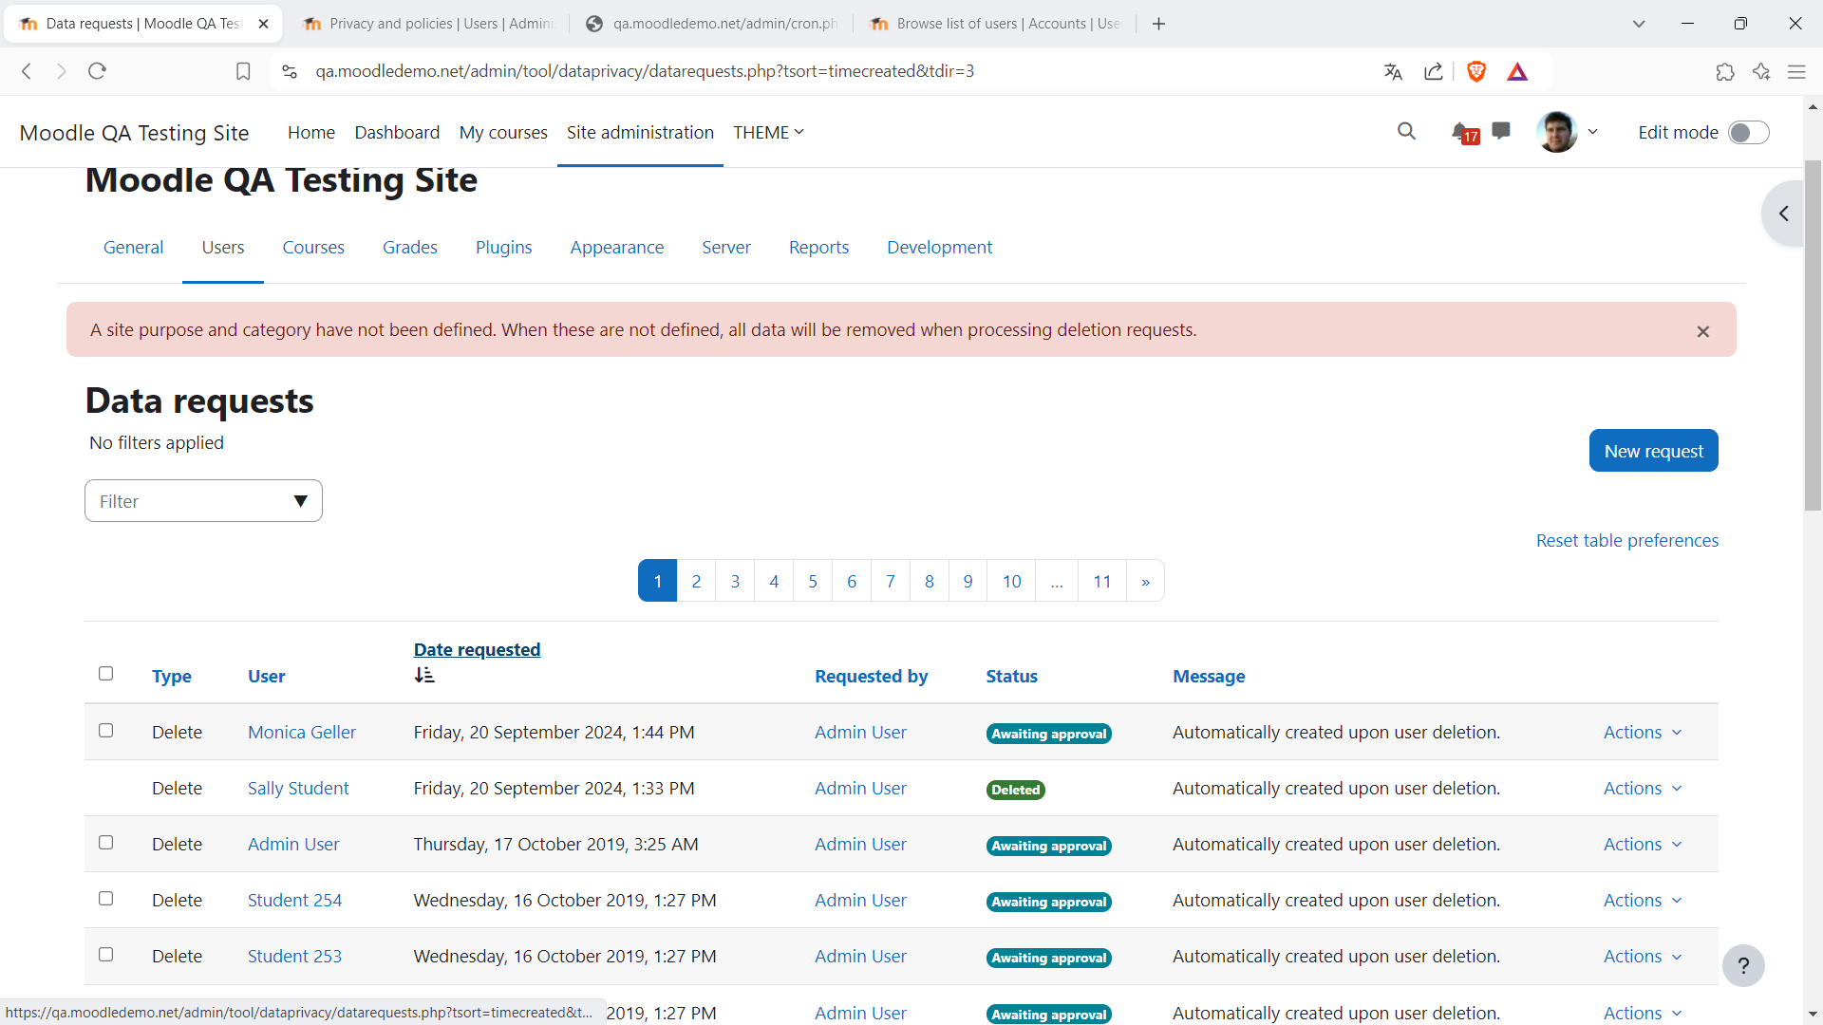Select Admin User delete request checkbox

tap(105, 842)
